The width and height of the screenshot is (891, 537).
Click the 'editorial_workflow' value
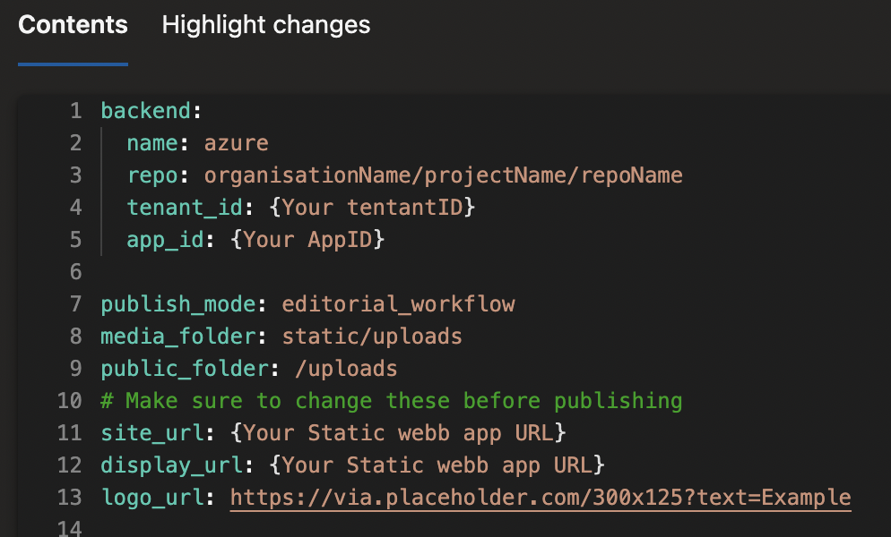[x=398, y=304]
